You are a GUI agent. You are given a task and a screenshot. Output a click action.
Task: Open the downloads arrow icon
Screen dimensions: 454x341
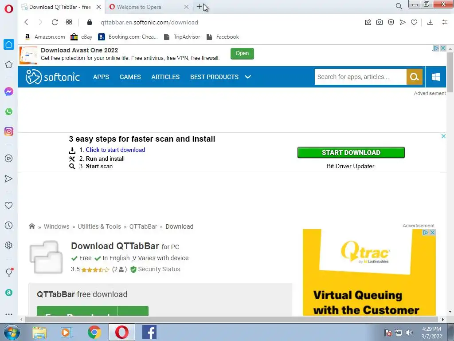click(430, 22)
